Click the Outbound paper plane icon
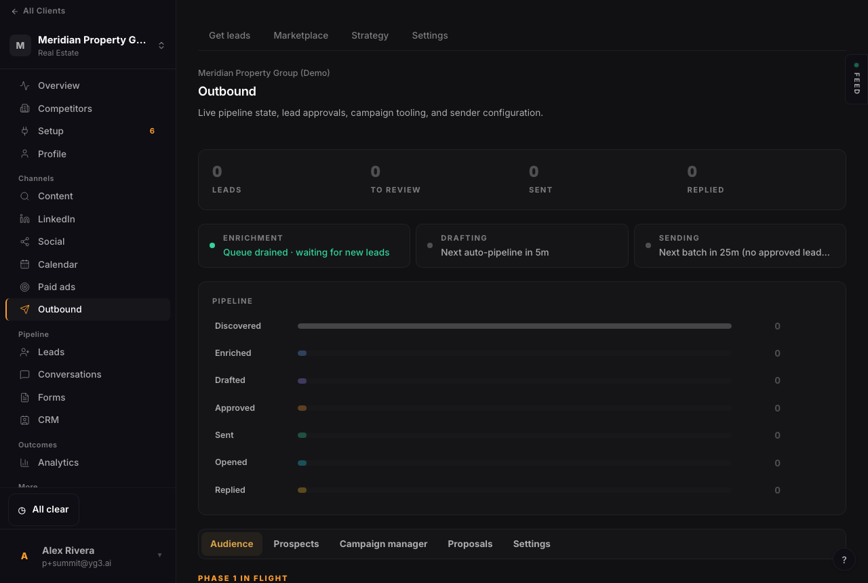The width and height of the screenshot is (868, 583). point(25,309)
